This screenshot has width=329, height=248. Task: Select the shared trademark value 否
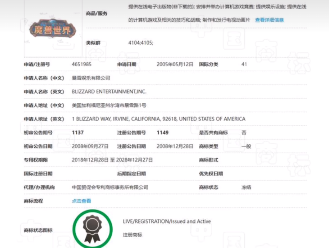click(244, 133)
